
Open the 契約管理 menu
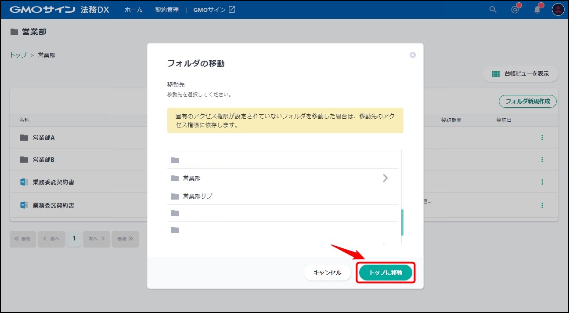[167, 10]
